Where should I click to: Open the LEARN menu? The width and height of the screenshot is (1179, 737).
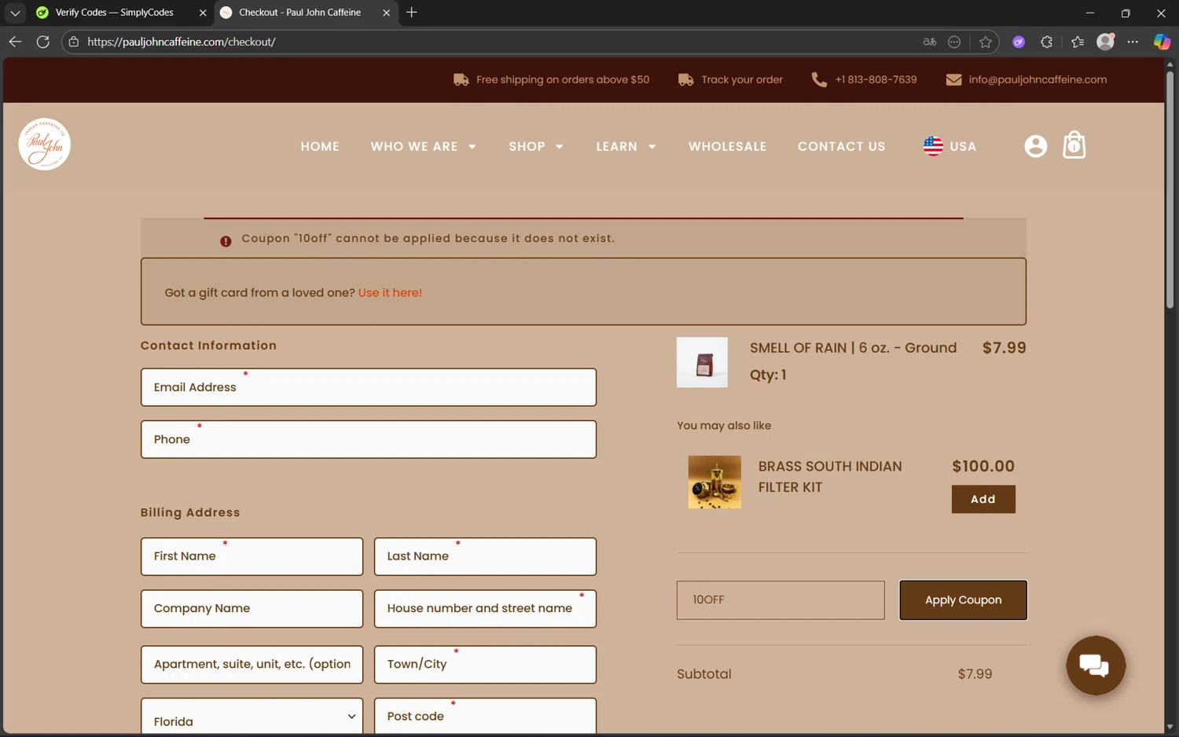click(616, 146)
